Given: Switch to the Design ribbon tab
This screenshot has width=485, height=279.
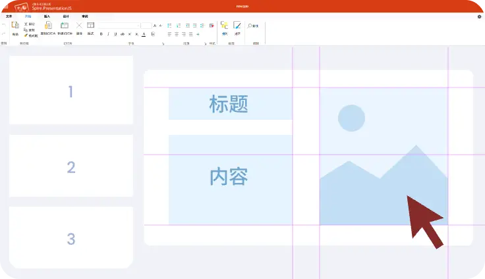Looking at the screenshot, I should pos(66,16).
